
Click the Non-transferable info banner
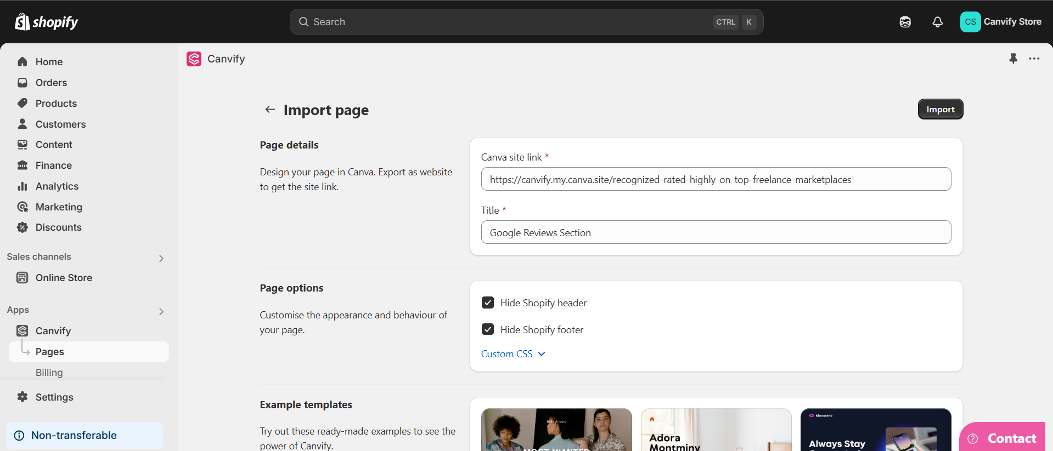click(x=85, y=436)
